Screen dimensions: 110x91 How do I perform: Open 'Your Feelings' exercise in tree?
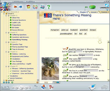click(x=17, y=61)
